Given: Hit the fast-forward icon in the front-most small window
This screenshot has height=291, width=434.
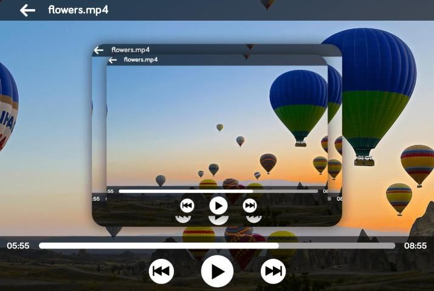Looking at the screenshot, I should (x=250, y=206).
